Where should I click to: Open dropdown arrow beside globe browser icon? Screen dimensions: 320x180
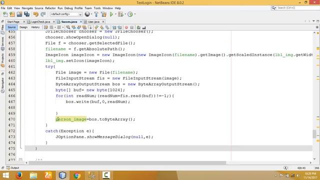[x=91, y=14]
